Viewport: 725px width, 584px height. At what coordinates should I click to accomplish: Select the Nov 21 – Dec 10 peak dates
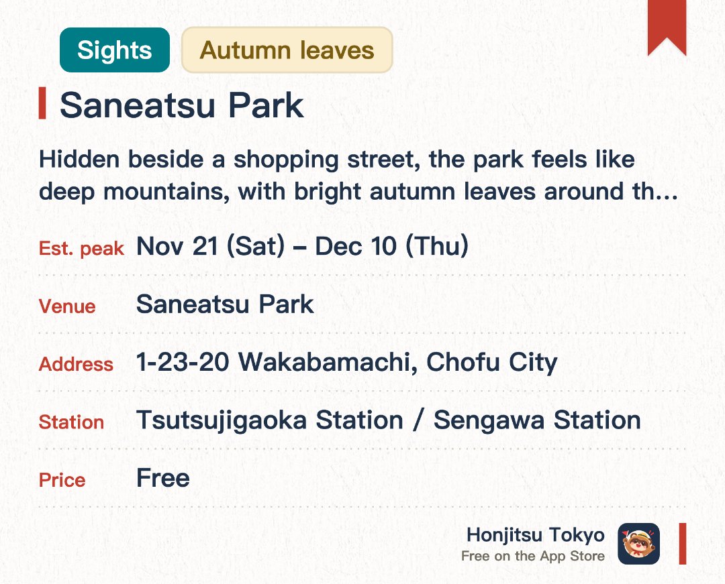(x=302, y=246)
